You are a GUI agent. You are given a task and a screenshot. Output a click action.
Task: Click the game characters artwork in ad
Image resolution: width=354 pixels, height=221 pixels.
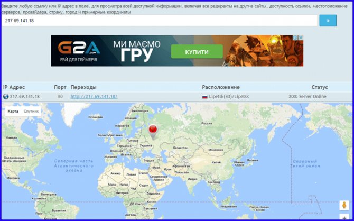[263, 51]
